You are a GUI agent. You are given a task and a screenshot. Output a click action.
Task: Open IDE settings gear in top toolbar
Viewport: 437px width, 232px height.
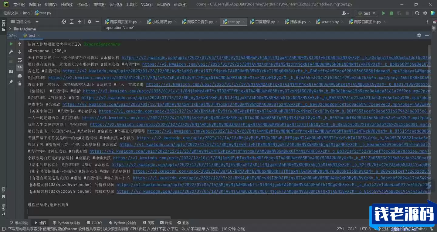[425, 13]
